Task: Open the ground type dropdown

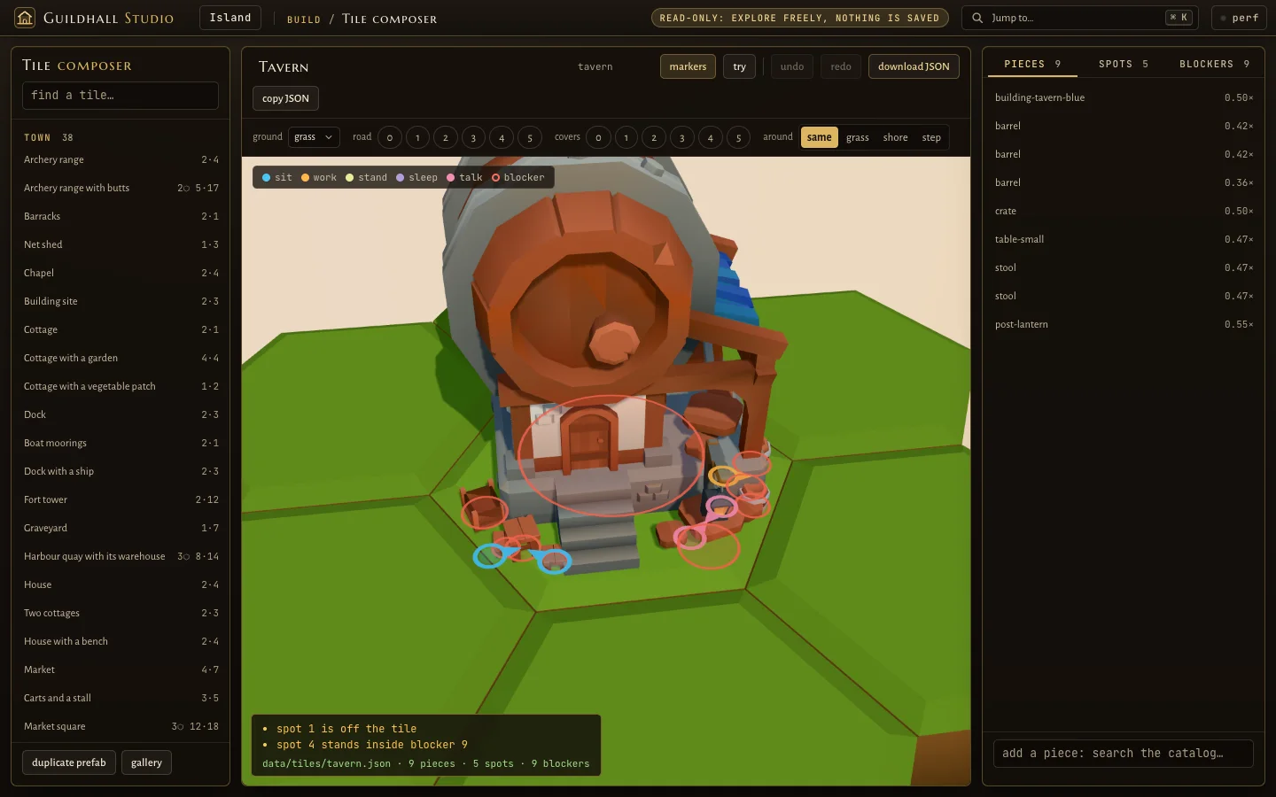Action: pos(314,137)
